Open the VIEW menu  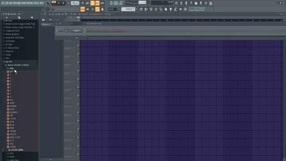click(24, 3)
